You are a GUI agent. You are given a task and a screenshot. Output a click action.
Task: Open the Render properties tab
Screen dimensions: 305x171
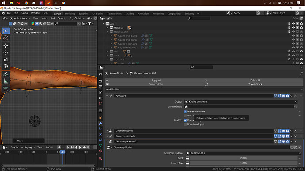[100, 81]
